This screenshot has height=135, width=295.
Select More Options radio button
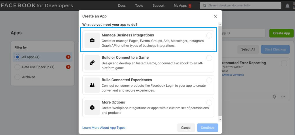209,103
